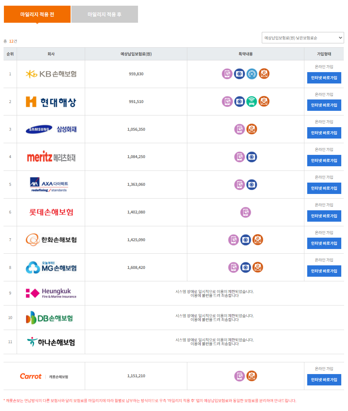Click 인터넷 바로가입 for 삼성화재
Viewport: 348px width, 411px height.
tap(324, 133)
